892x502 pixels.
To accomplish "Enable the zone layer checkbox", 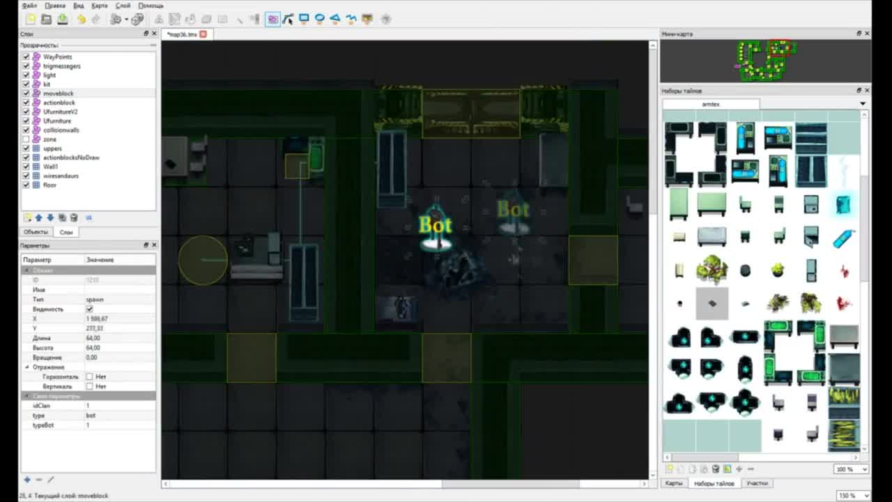I will pos(26,139).
